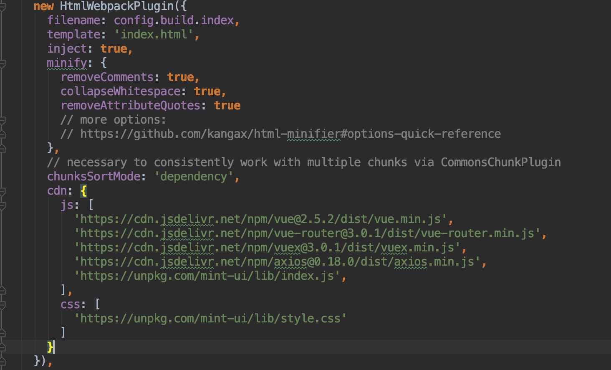Click the closing '}),' of the plugin call
The image size is (611, 370).
click(43, 361)
